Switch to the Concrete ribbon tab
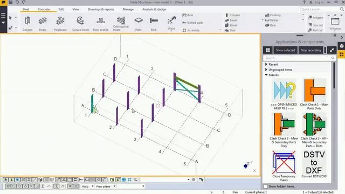345x194 pixels. pos(44,9)
